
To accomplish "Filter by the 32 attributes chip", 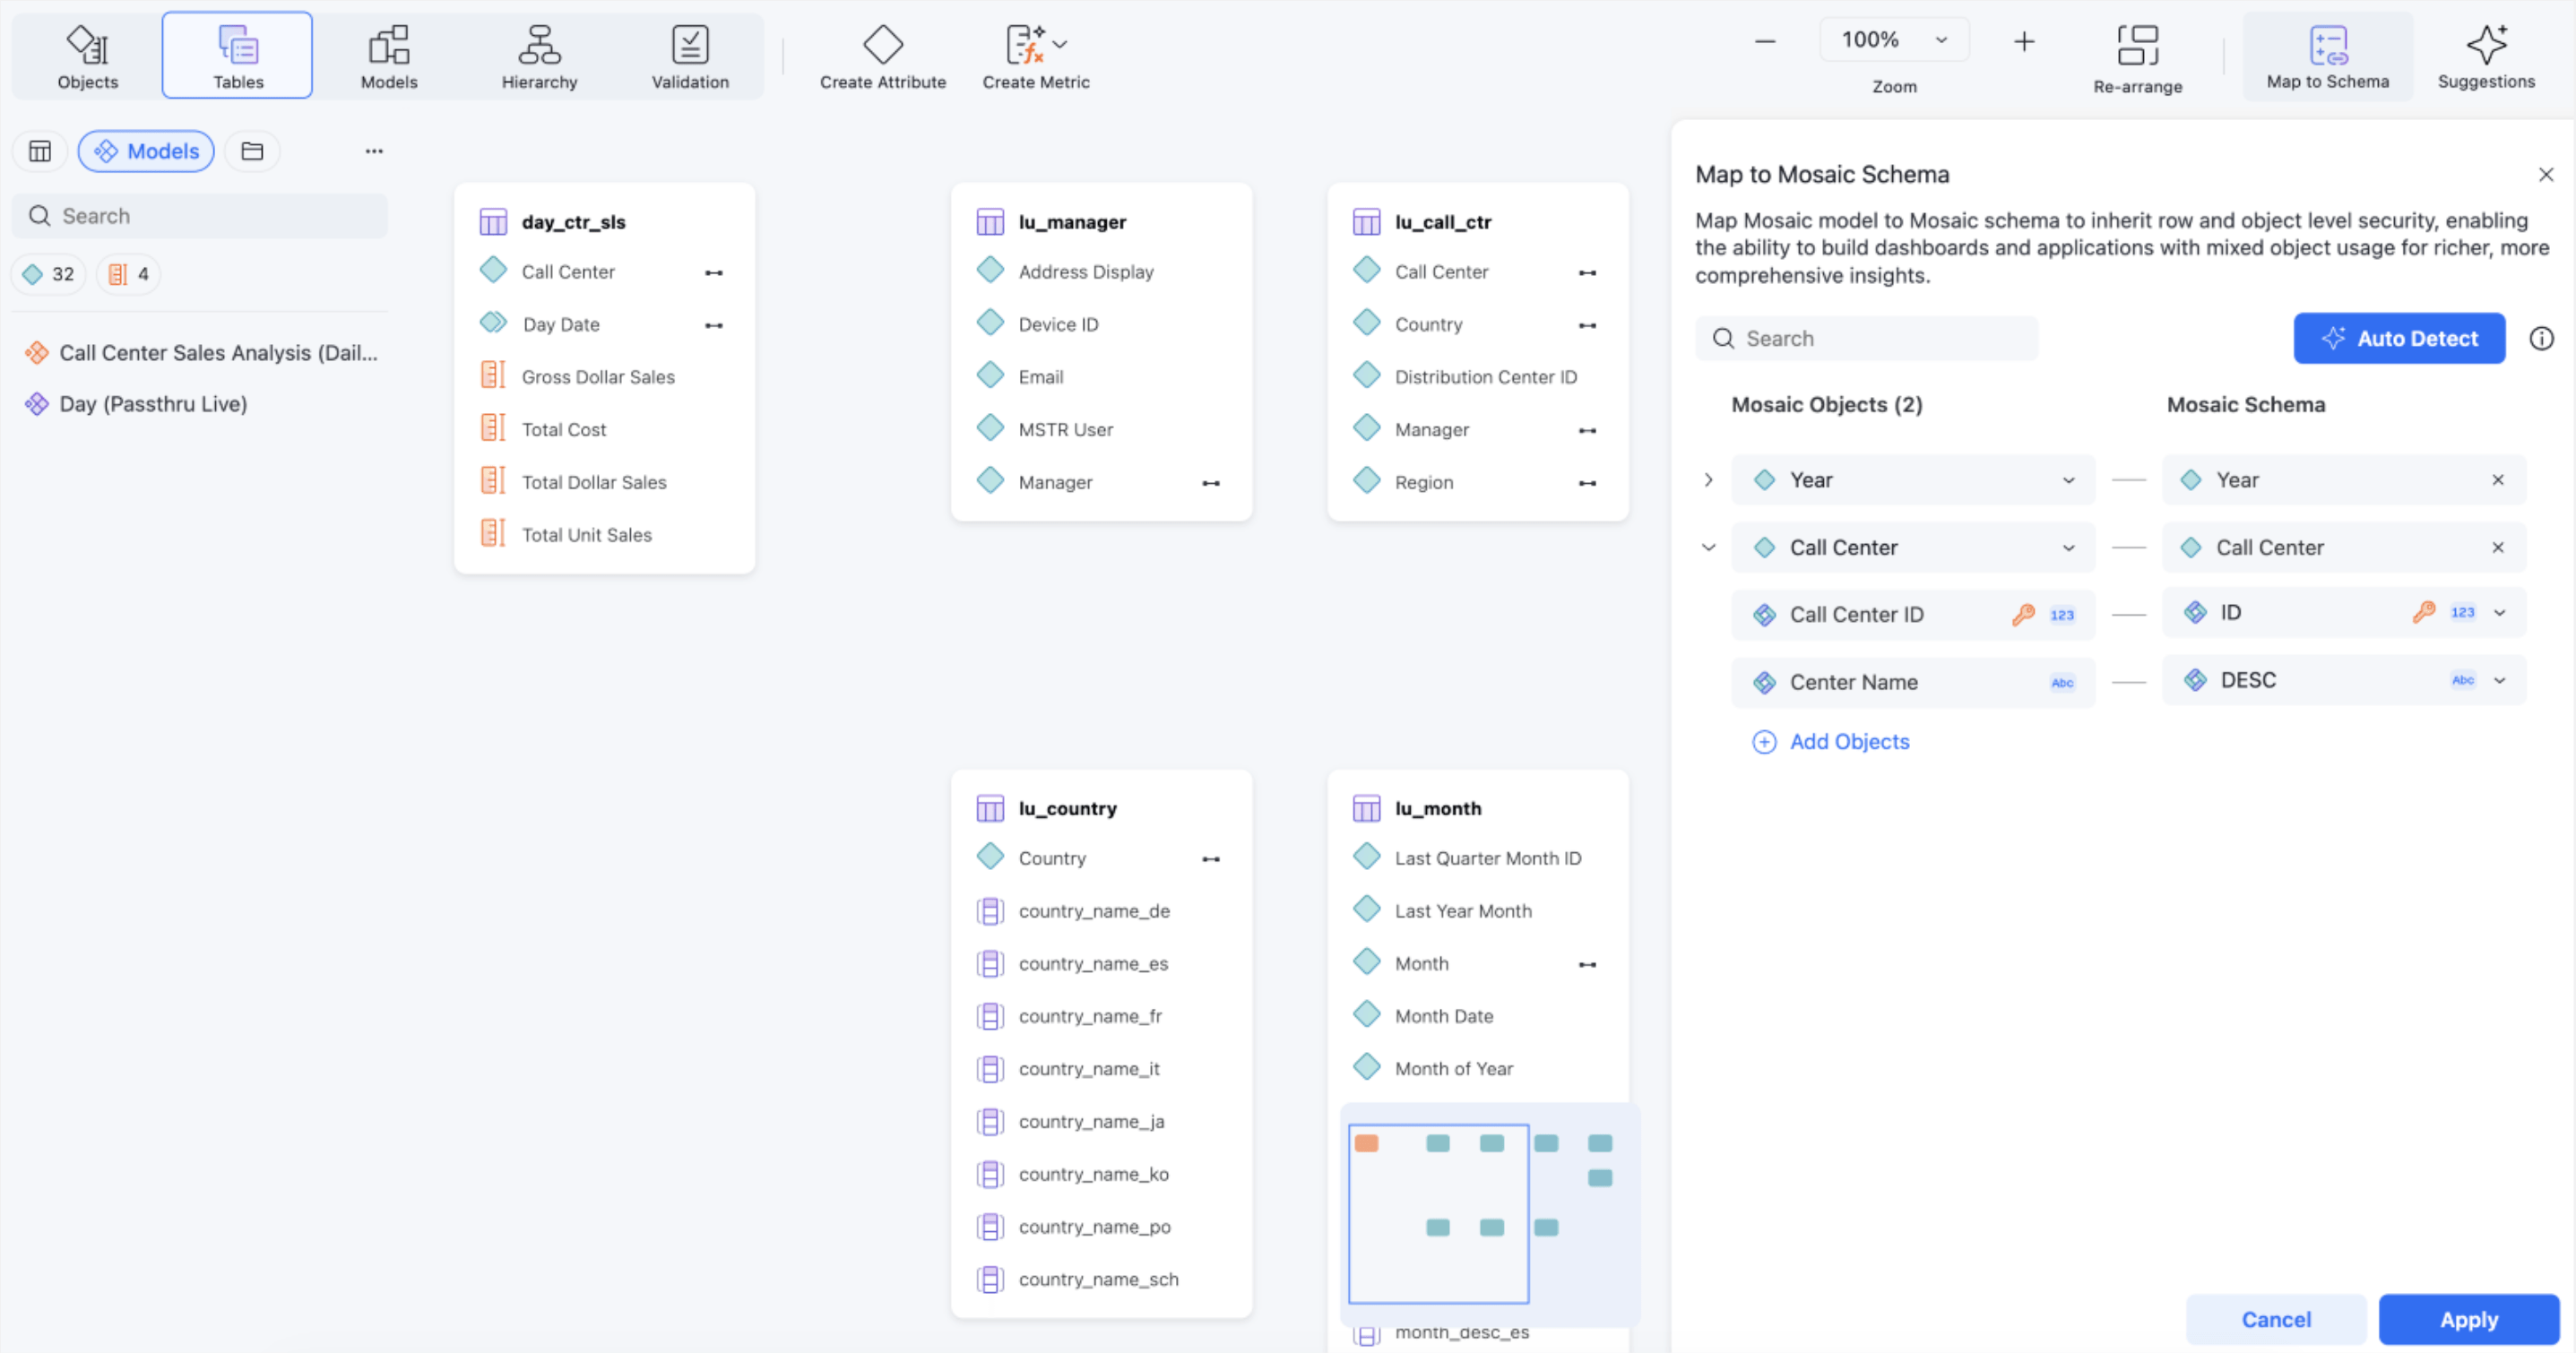I will [49, 274].
